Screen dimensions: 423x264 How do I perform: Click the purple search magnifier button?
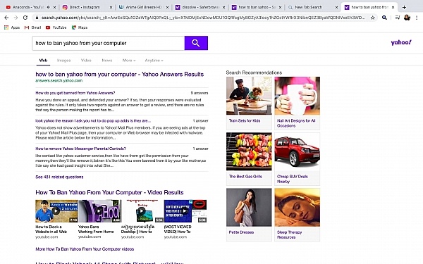coord(196,43)
